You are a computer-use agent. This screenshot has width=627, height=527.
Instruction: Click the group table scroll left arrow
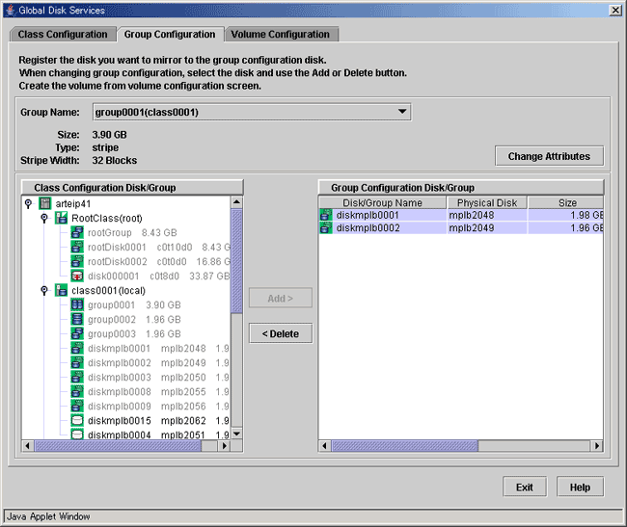pos(324,445)
